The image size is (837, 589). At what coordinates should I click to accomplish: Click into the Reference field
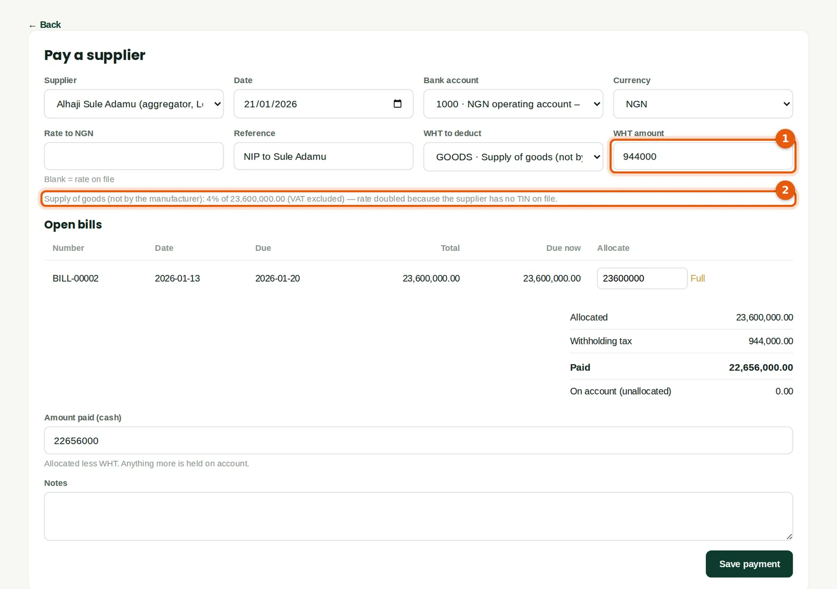[323, 156]
